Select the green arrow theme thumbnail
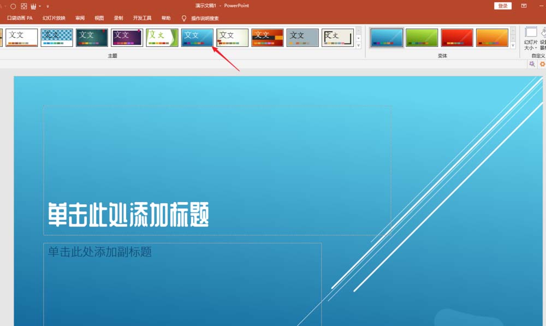Image resolution: width=546 pixels, height=326 pixels. pyautogui.click(x=162, y=38)
